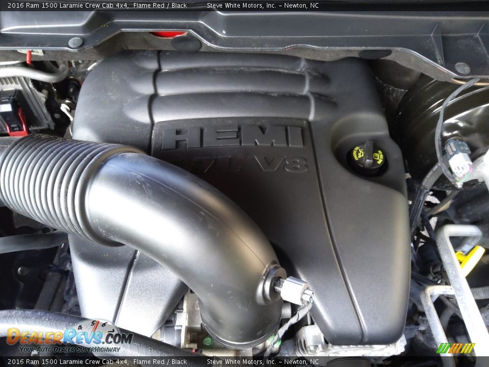Click the top caption '2016 Ram 1500 Laramie Crew Cab 4x4'
This screenshot has height=367, width=489.
pos(68,5)
